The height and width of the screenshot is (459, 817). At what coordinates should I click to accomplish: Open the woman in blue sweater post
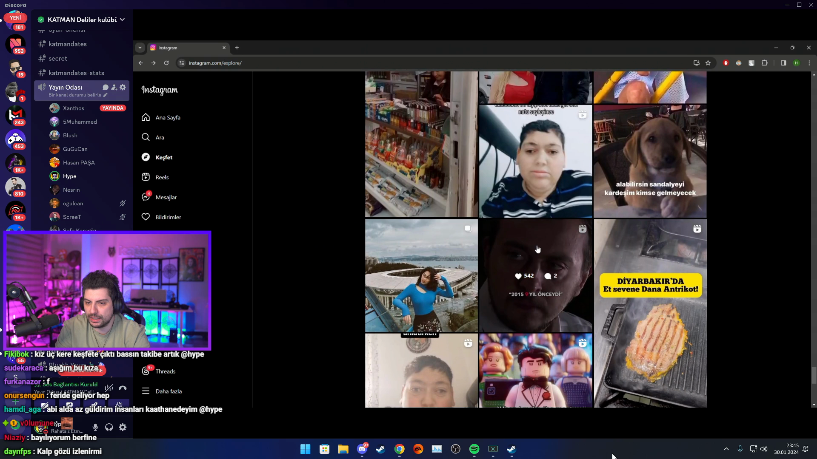coord(421,275)
